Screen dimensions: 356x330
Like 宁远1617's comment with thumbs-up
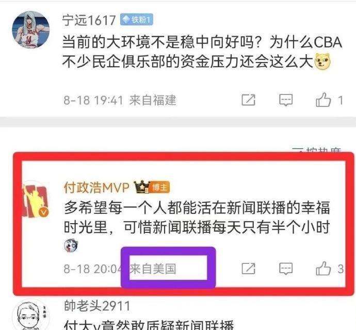pos(323,100)
